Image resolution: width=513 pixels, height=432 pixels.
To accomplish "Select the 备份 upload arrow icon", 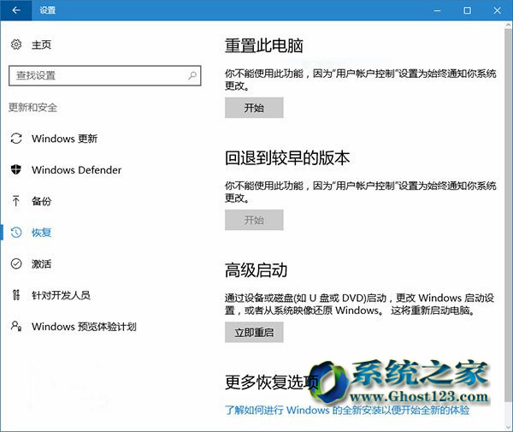I will (x=16, y=201).
